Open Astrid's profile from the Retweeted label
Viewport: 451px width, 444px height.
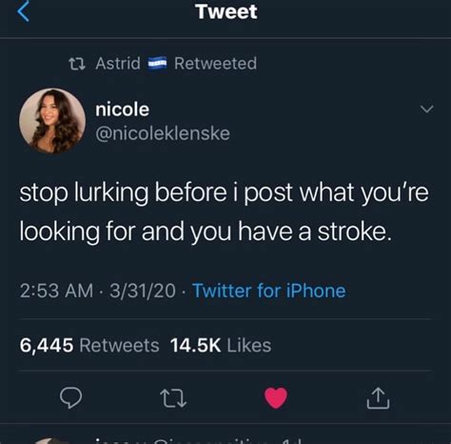pyautogui.click(x=118, y=63)
